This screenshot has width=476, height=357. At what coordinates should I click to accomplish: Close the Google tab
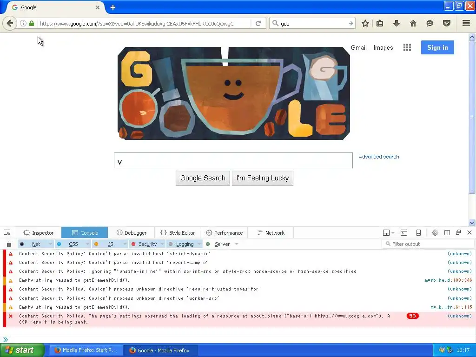pos(98,7)
